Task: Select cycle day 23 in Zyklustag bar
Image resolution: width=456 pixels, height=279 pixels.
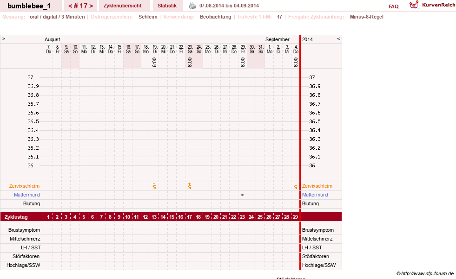Action: tap(242, 217)
